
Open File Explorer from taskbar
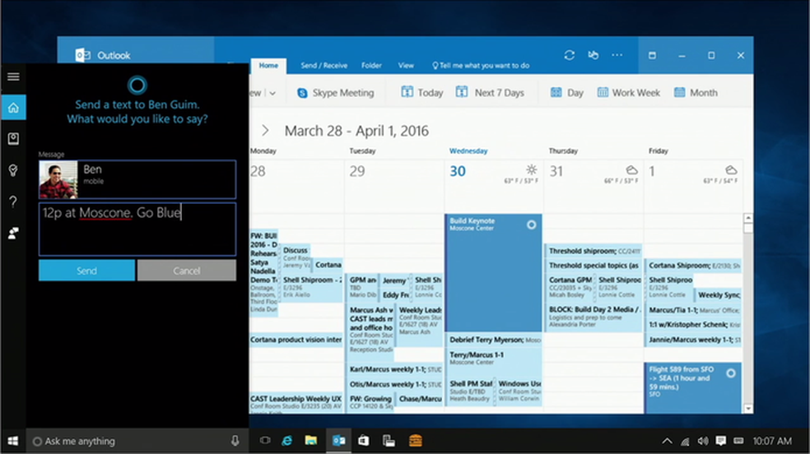click(311, 441)
